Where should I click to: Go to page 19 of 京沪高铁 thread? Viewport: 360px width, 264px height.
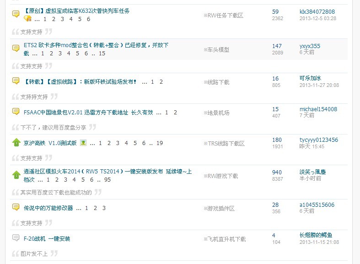[160, 143]
